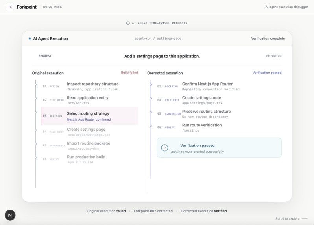
Task: Click the Original execution heading
Action: pos(48,73)
